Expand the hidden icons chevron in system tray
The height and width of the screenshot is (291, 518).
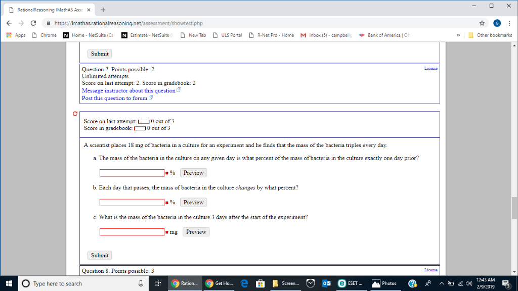(x=442, y=283)
